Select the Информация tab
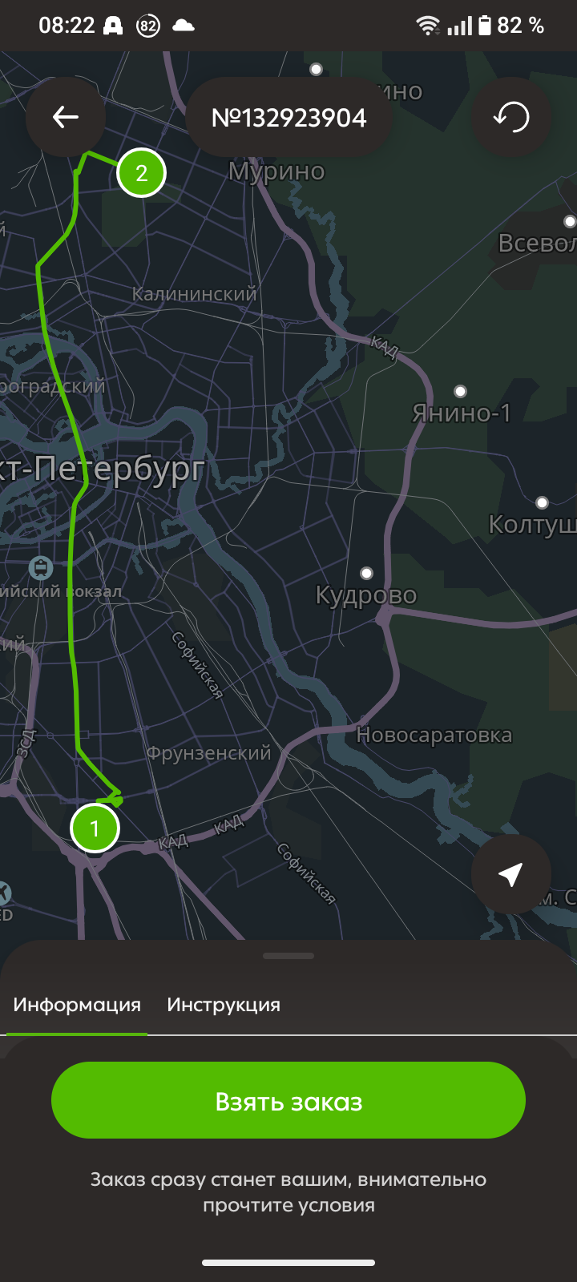 (x=77, y=1005)
